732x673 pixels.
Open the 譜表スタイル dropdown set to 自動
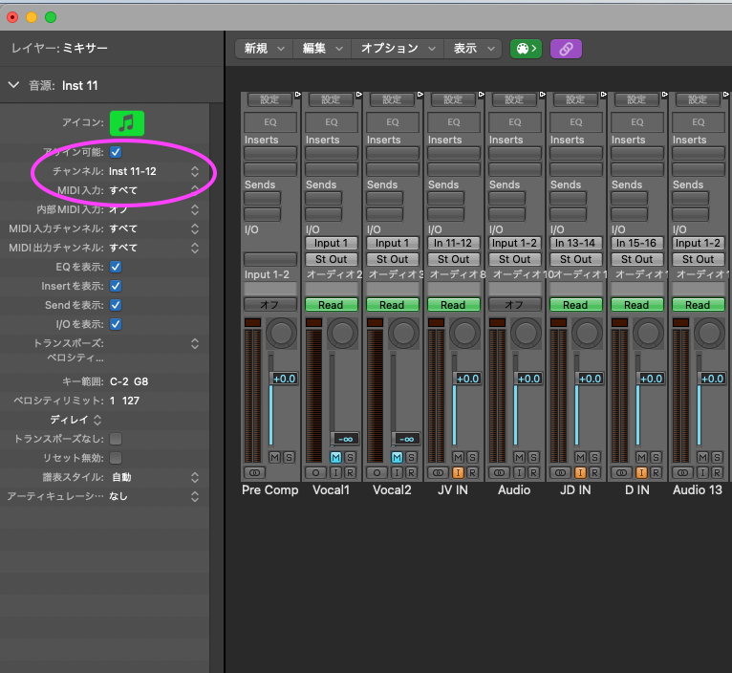[153, 477]
